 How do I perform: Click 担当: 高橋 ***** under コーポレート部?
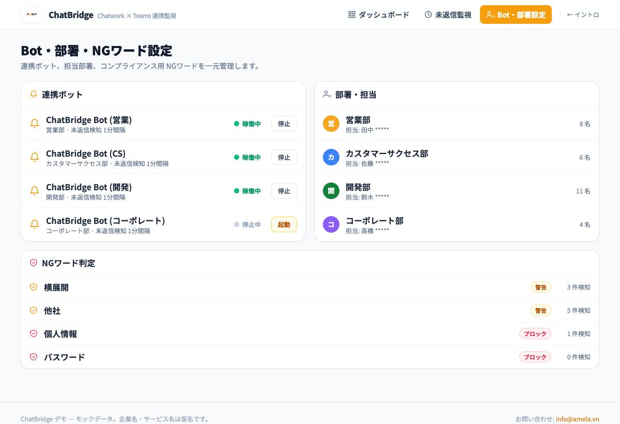point(367,231)
